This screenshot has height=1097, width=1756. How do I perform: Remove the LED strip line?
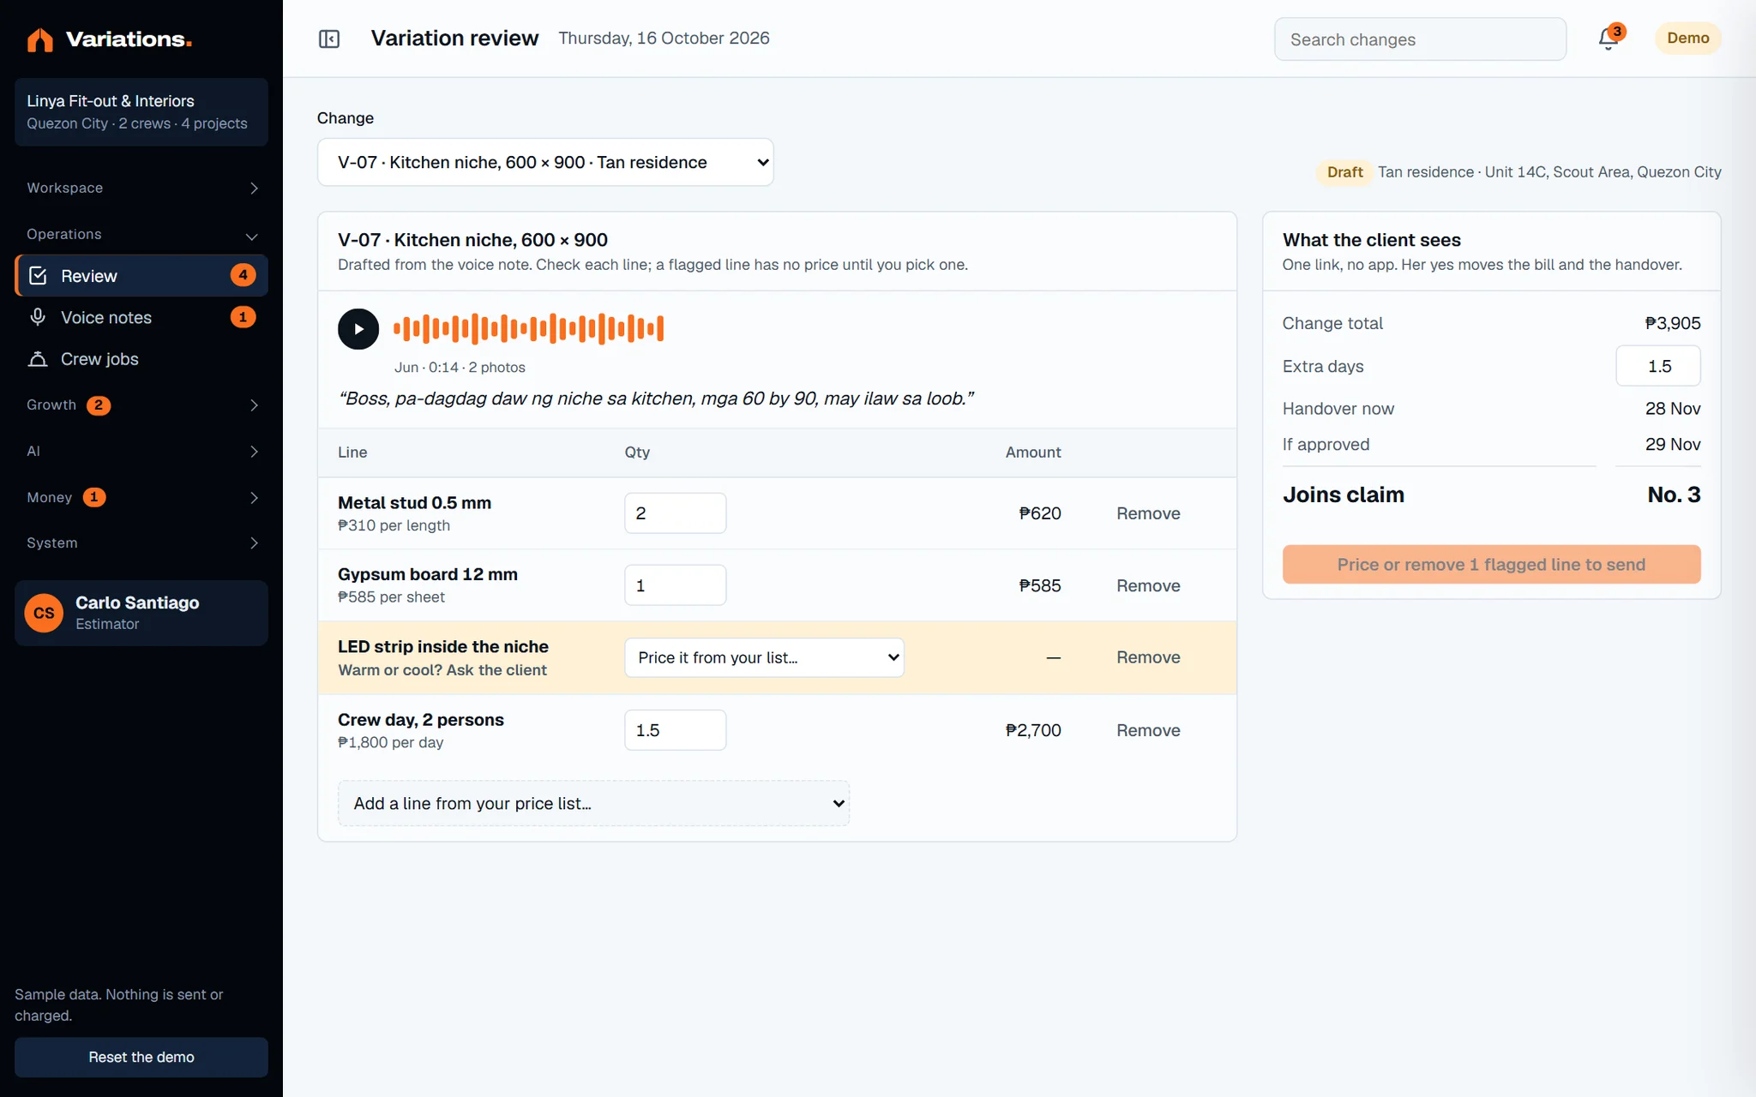1148,657
